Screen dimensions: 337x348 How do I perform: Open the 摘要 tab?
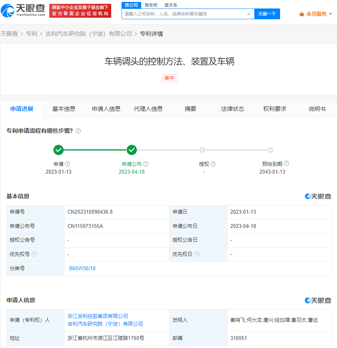click(x=190, y=109)
